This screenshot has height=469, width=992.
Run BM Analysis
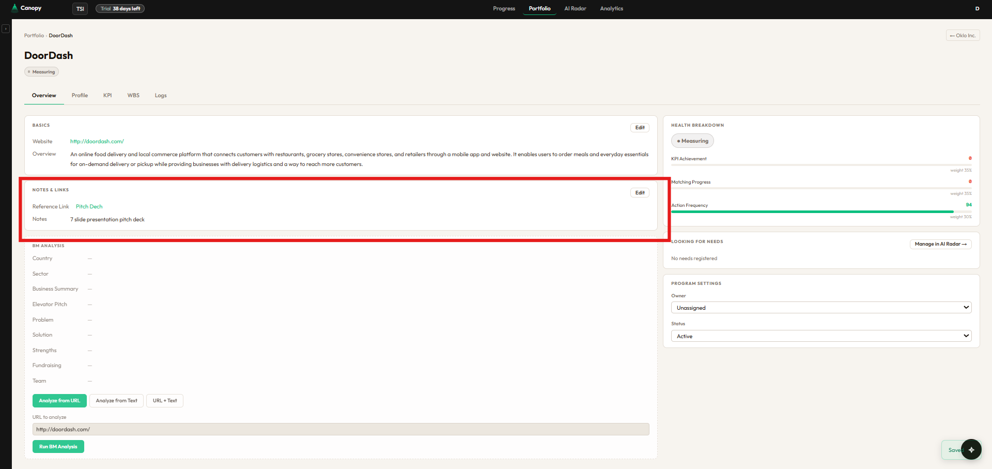coord(58,447)
